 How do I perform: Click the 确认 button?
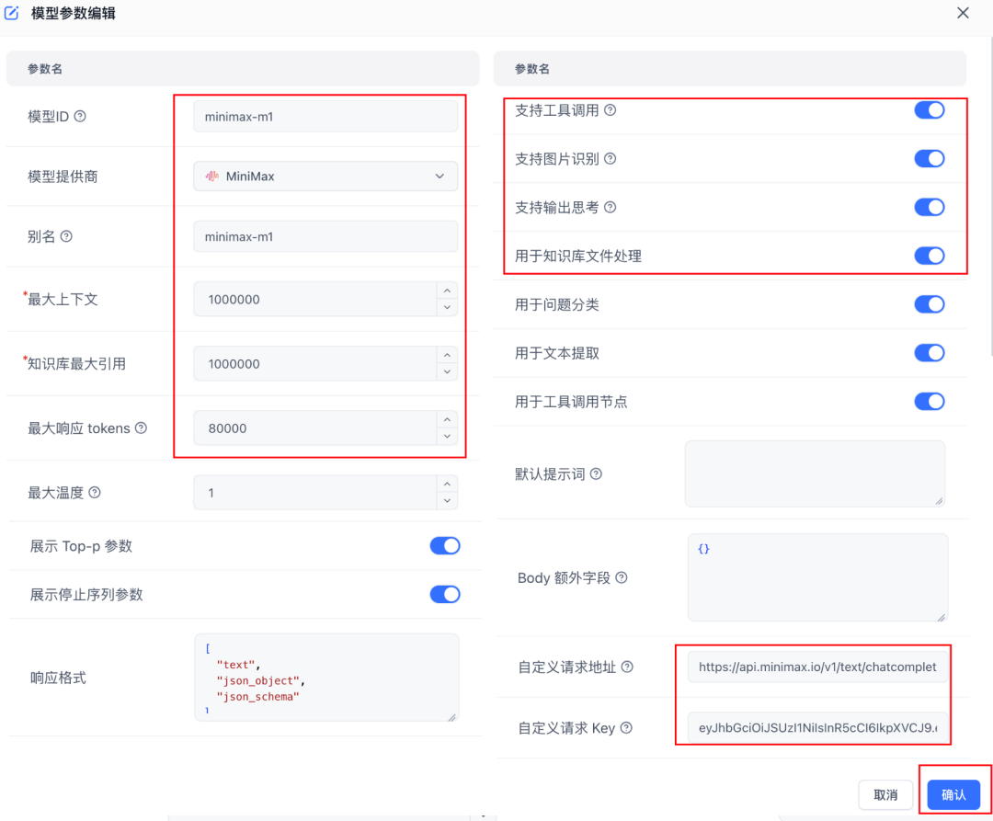(x=953, y=795)
